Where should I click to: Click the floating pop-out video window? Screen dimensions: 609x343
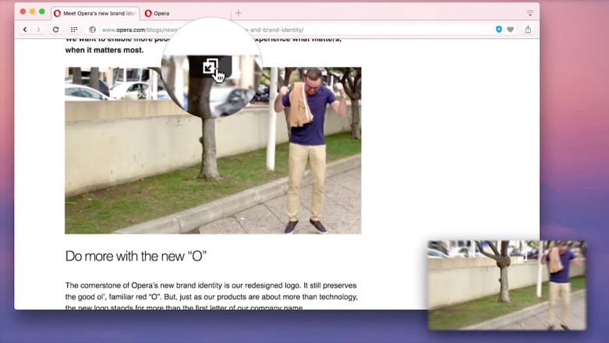(508, 285)
